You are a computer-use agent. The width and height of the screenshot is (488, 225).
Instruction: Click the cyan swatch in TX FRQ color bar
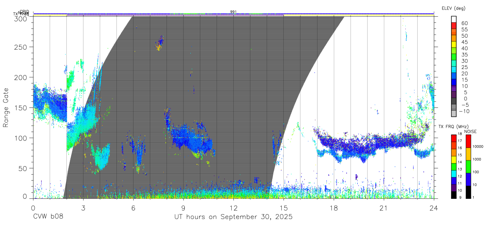(x=453, y=174)
